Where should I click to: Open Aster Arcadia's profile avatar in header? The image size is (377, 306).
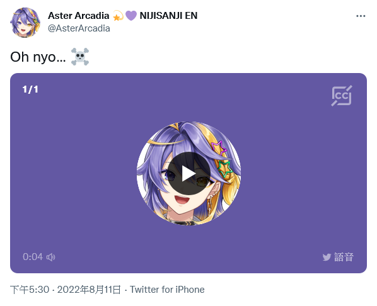25,22
